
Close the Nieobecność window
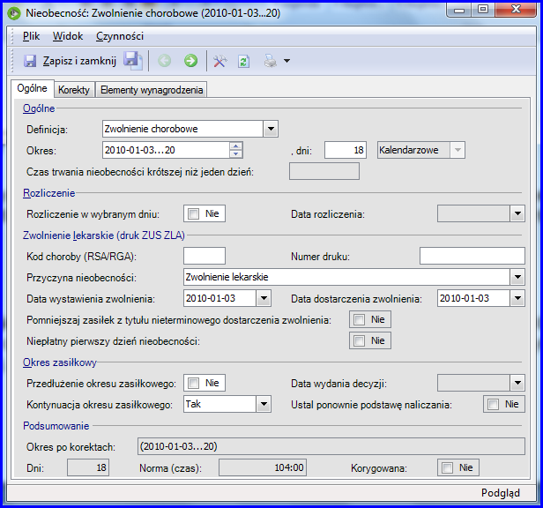pyautogui.click(x=516, y=10)
